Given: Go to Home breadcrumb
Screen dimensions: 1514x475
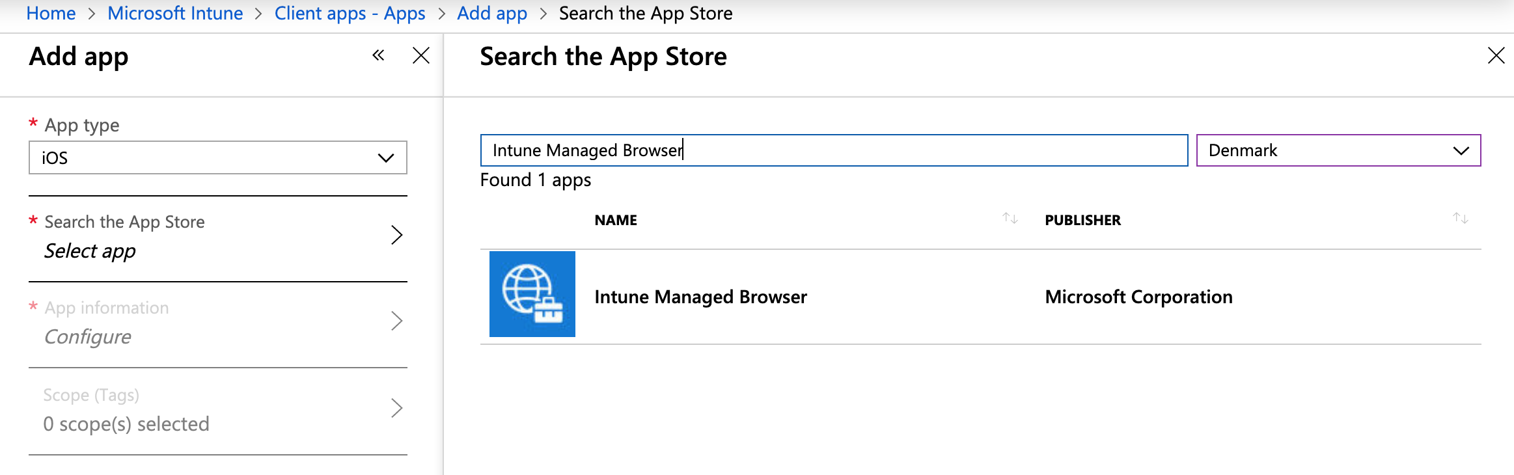Looking at the screenshot, I should pos(51,13).
